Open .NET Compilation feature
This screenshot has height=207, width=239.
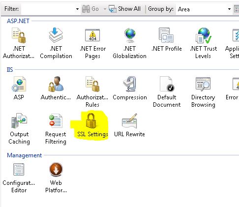[56, 43]
